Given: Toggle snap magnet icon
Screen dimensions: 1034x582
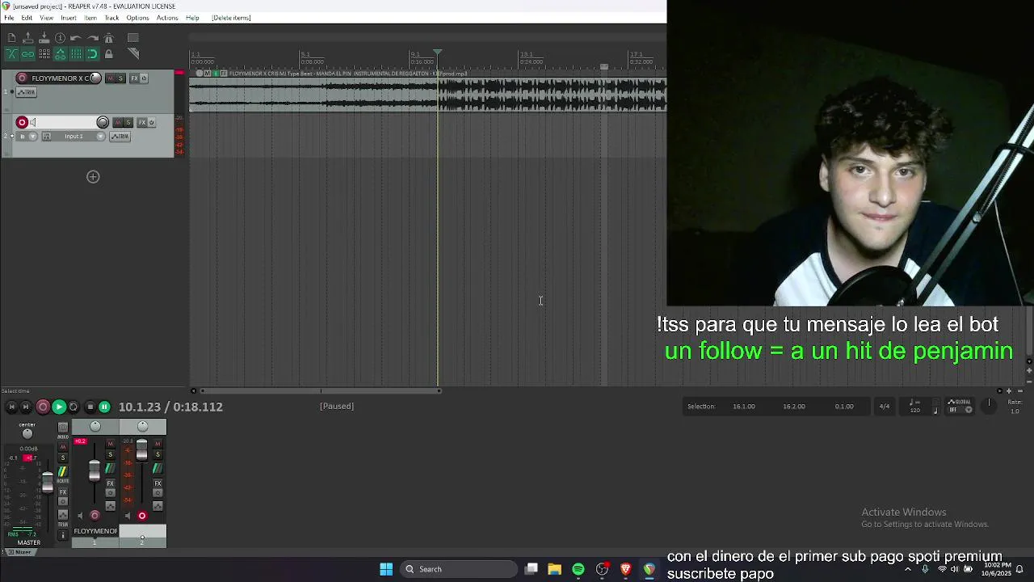Looking at the screenshot, I should (92, 54).
